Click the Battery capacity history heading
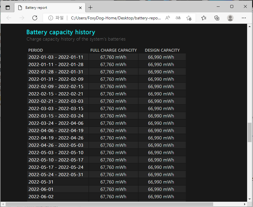Viewport: 253px width, 207px height. tap(61, 32)
